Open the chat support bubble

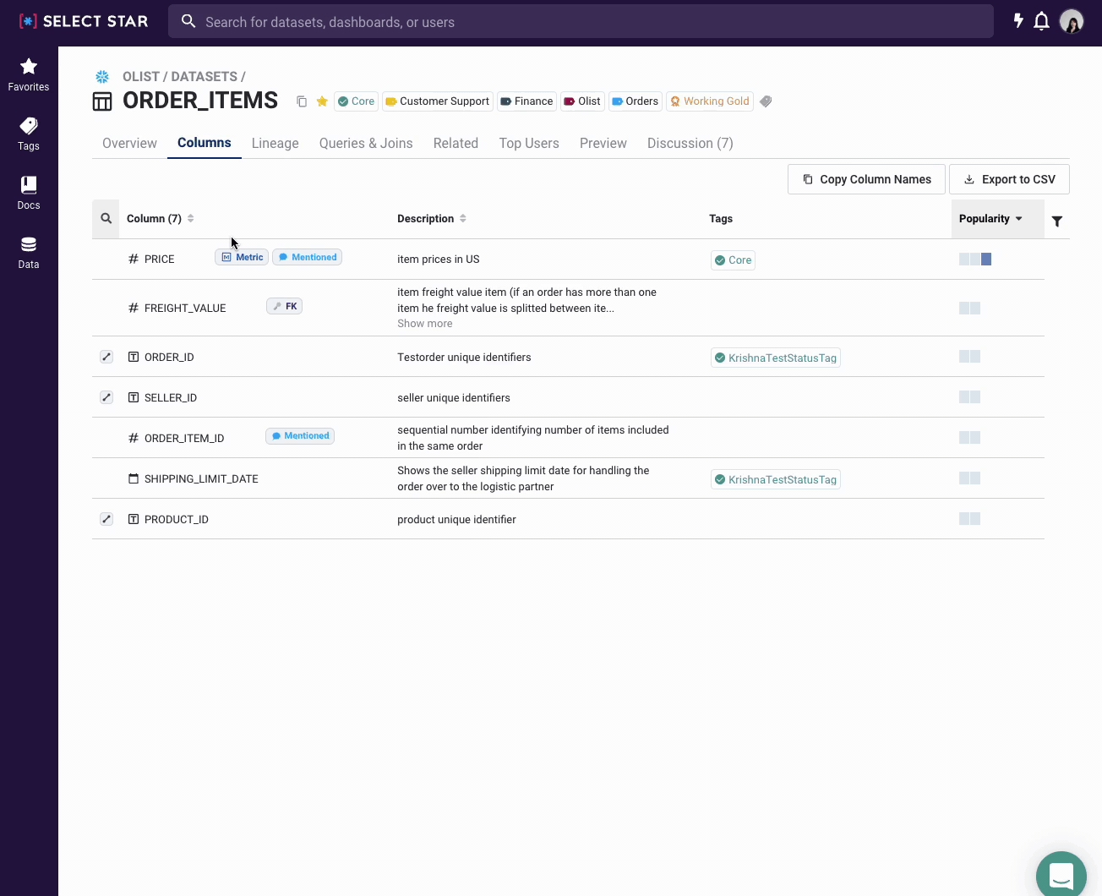(x=1061, y=876)
